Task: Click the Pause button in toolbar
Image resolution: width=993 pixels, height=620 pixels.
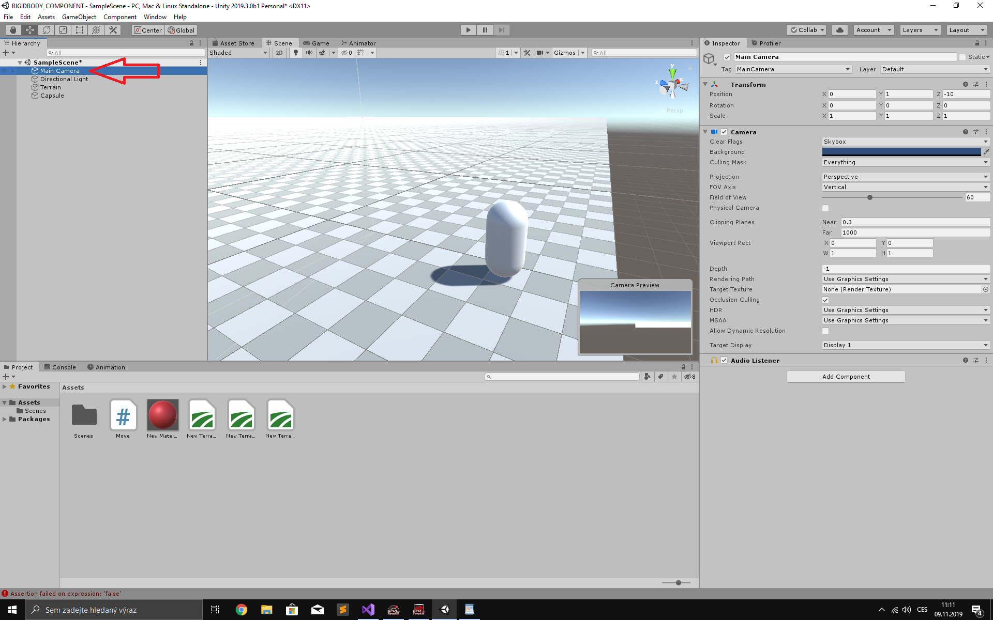Action: pyautogui.click(x=485, y=29)
